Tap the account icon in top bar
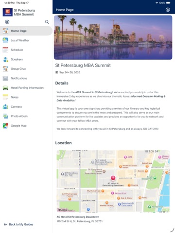 [x=168, y=10]
